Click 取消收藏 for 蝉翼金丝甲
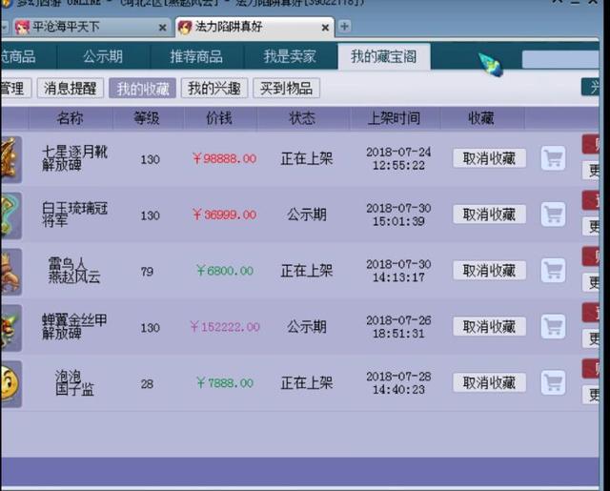Image resolution: width=610 pixels, height=491 pixels. (x=489, y=327)
